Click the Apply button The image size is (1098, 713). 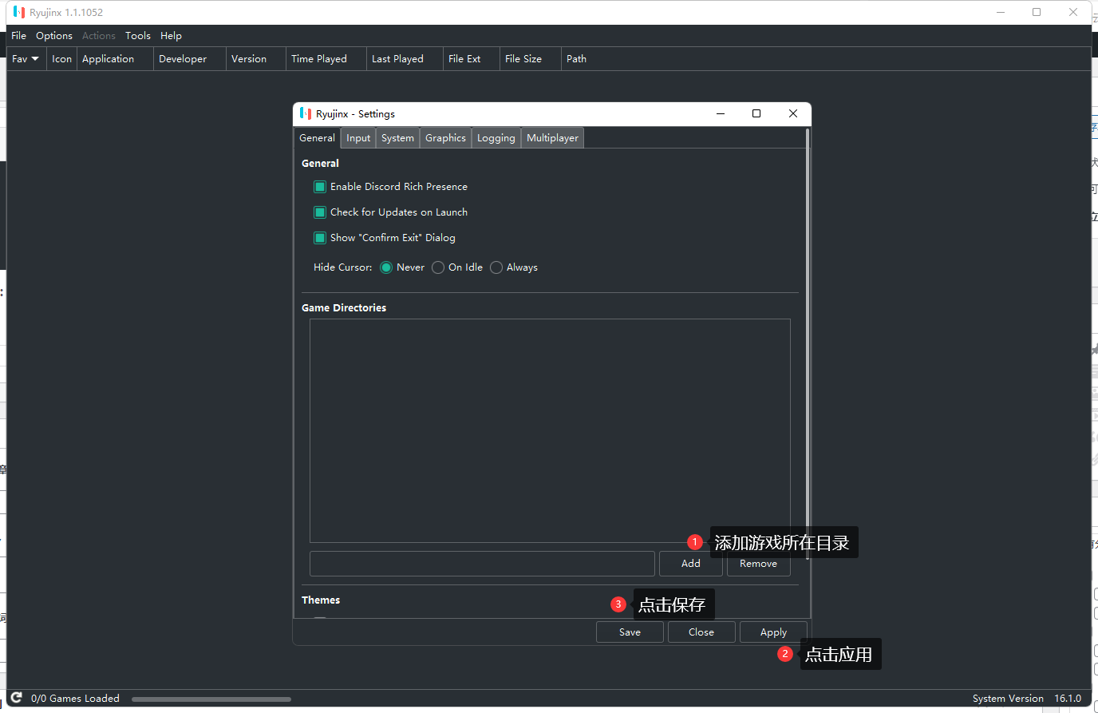(x=773, y=632)
